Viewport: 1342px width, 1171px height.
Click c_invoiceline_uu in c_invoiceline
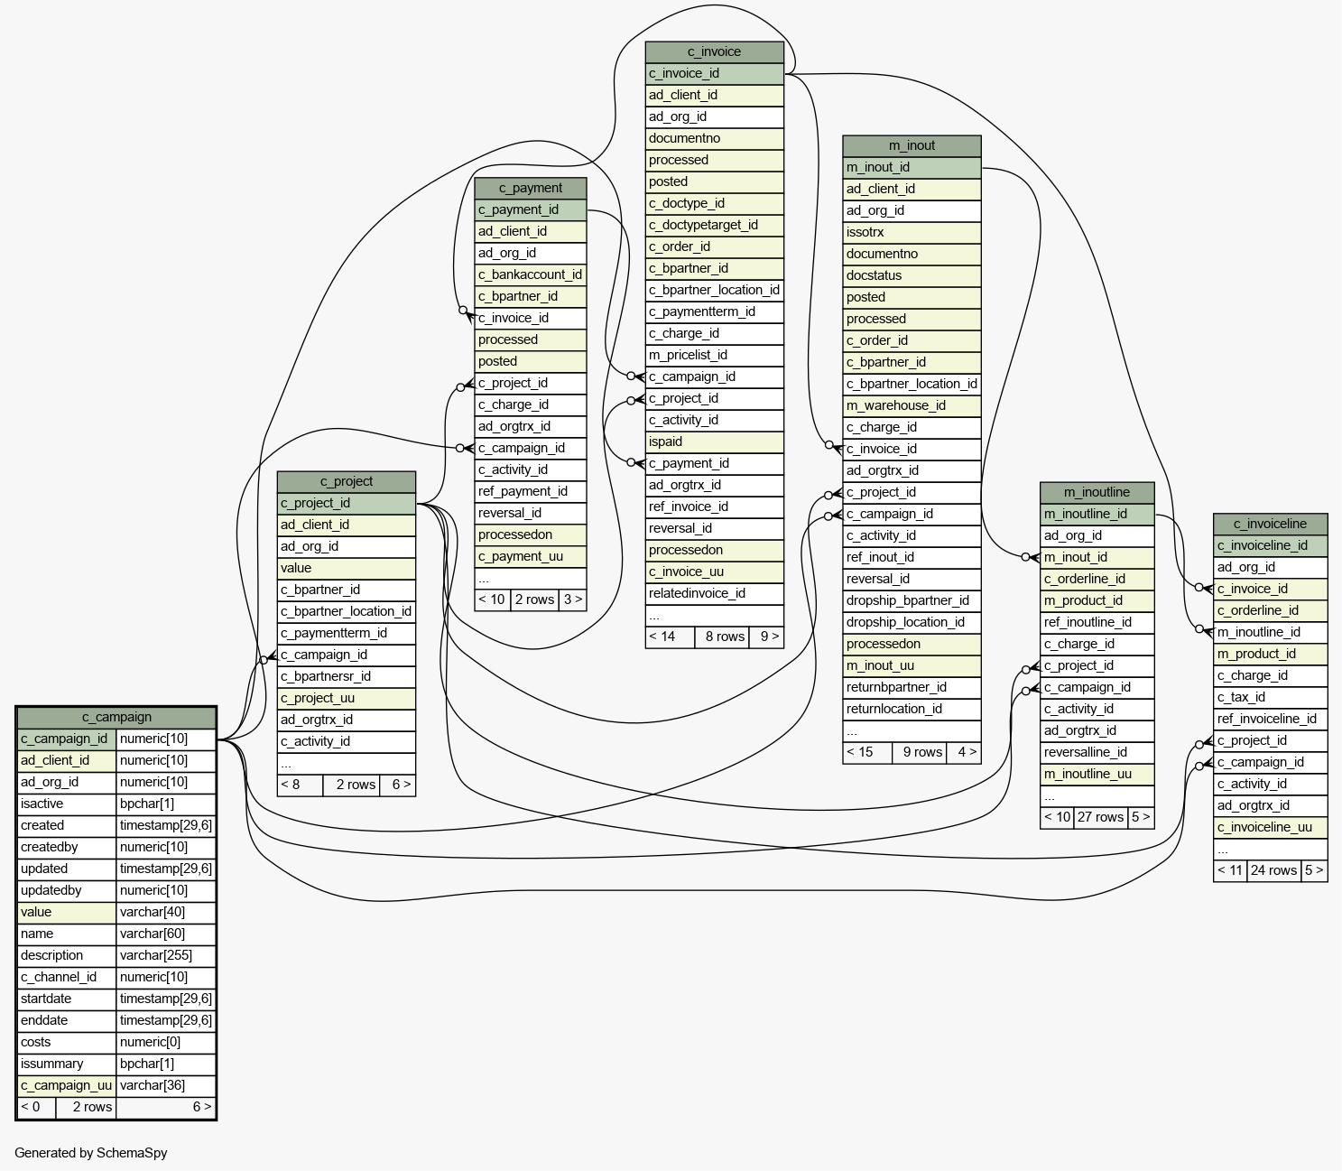pyautogui.click(x=1270, y=827)
